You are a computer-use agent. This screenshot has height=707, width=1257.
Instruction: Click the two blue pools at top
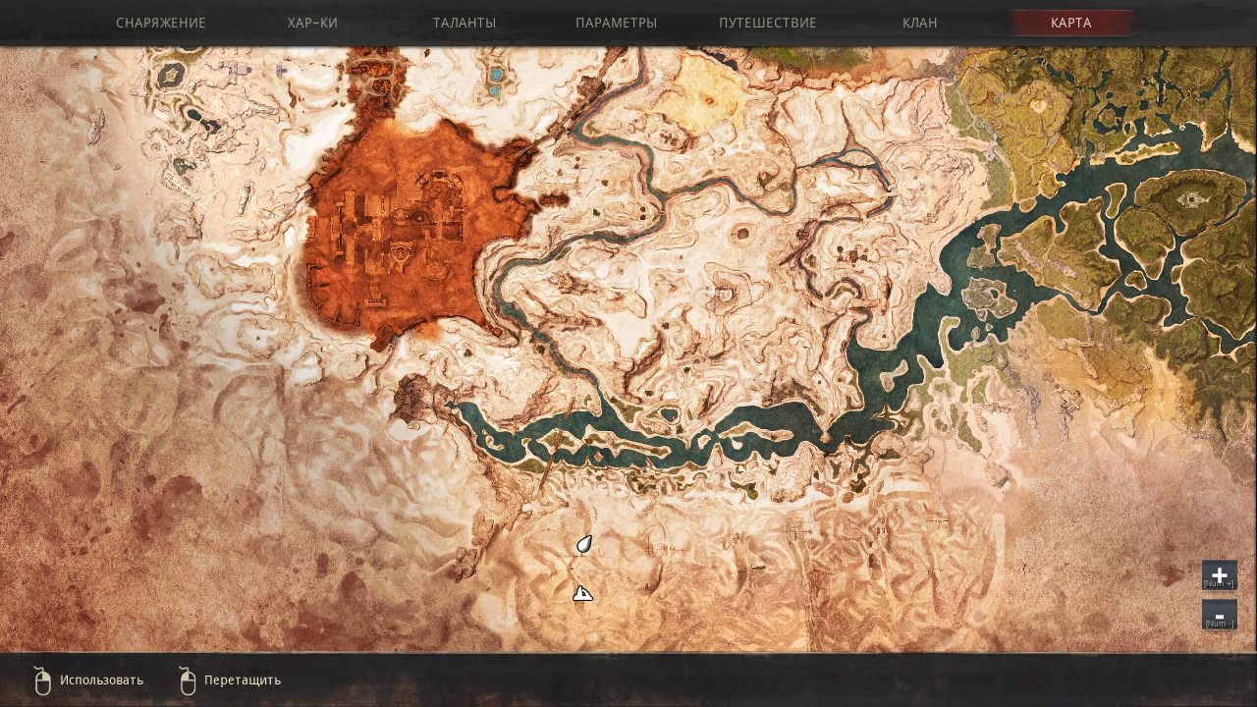(x=495, y=82)
